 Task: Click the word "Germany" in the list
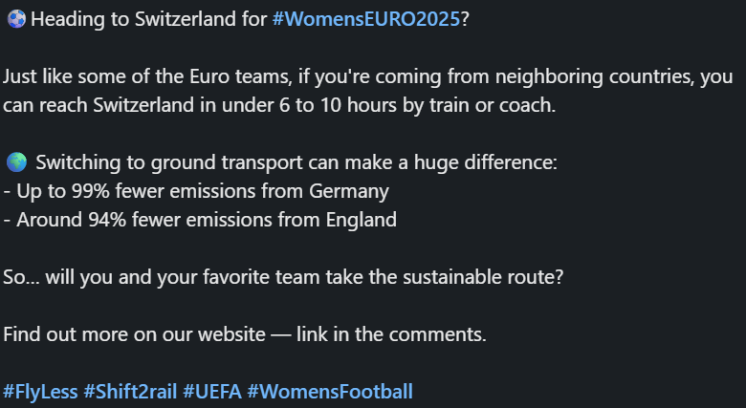349,191
